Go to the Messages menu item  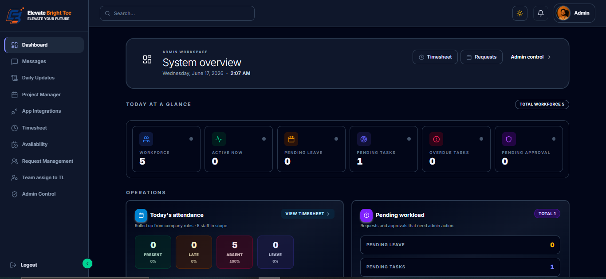click(44, 62)
